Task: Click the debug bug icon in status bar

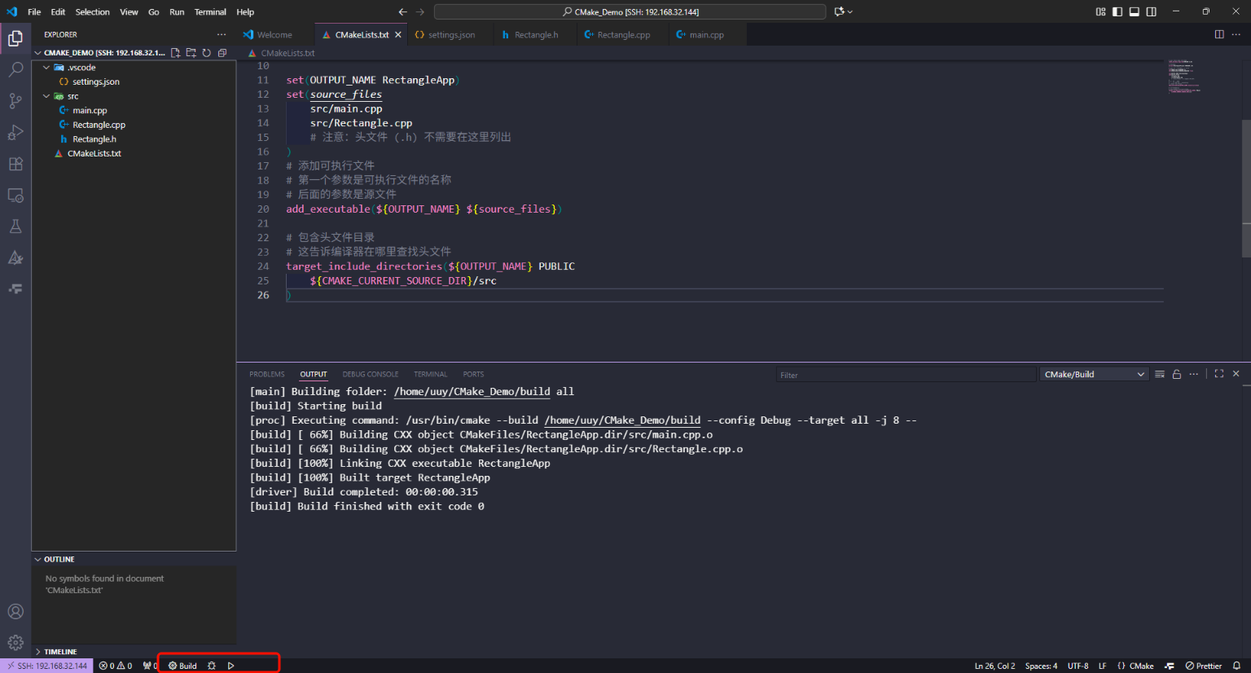Action: pyautogui.click(x=212, y=666)
